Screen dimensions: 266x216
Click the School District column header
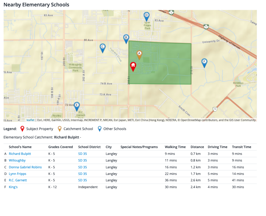tap(89, 147)
